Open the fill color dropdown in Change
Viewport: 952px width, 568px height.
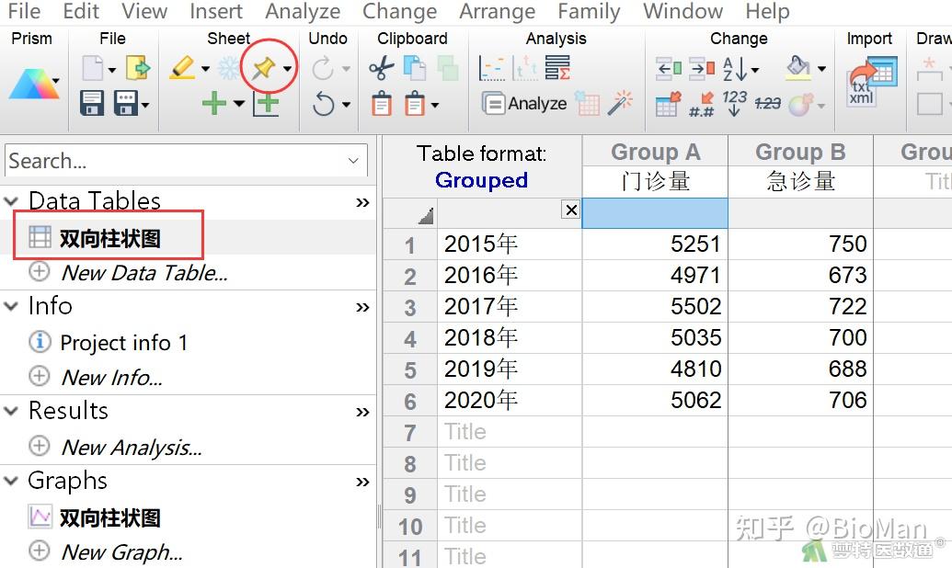[820, 68]
